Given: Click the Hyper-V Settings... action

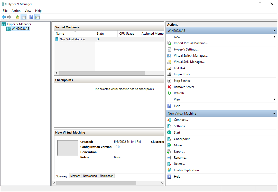Looking at the screenshot, I should pos(187,49).
